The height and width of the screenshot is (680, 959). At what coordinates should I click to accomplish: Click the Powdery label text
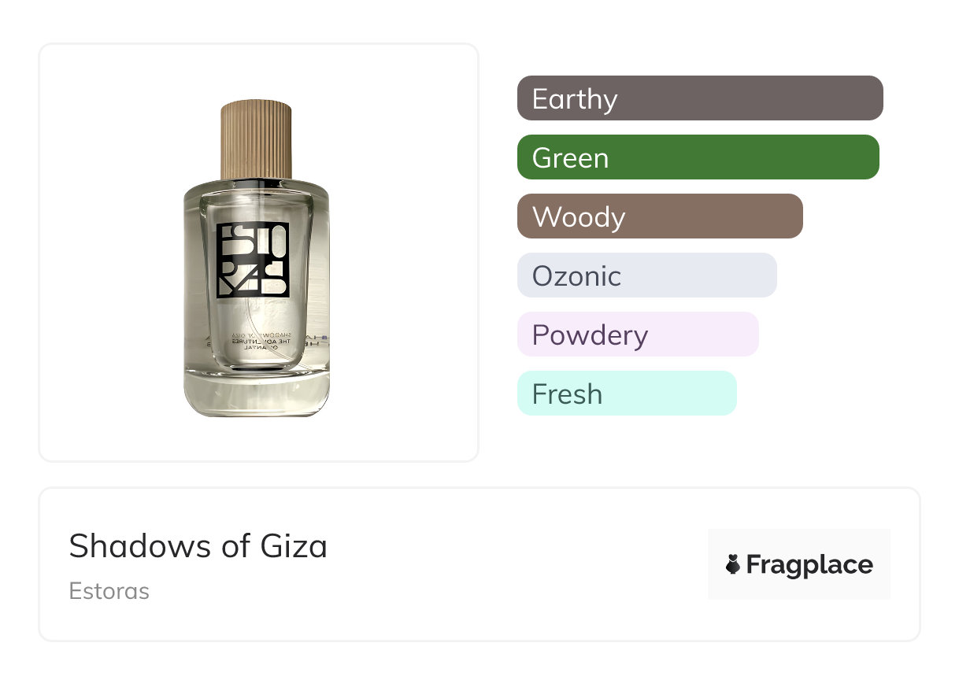point(590,335)
